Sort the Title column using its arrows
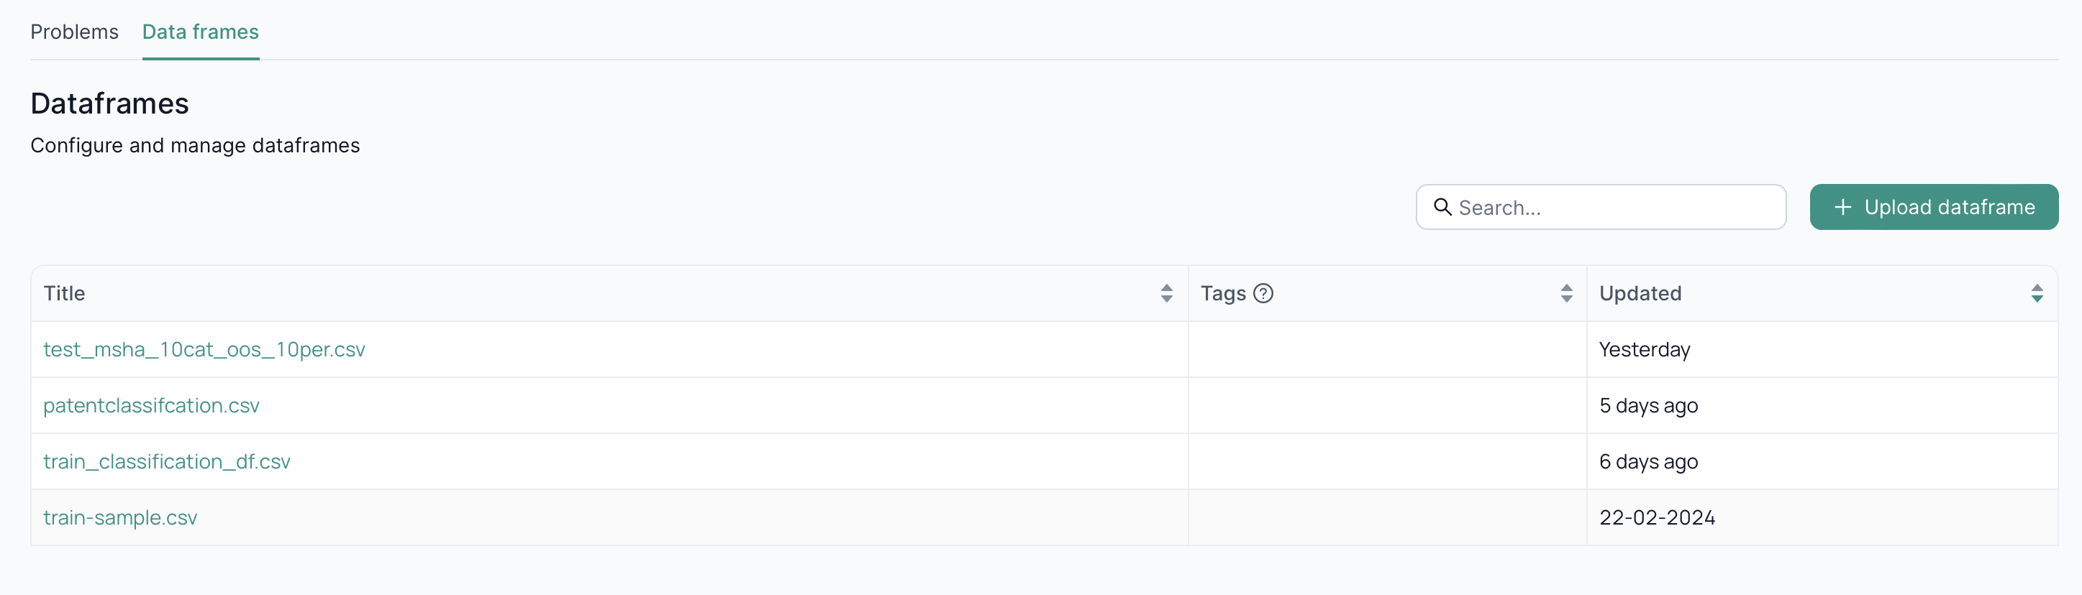The width and height of the screenshot is (2082, 595). point(1166,293)
